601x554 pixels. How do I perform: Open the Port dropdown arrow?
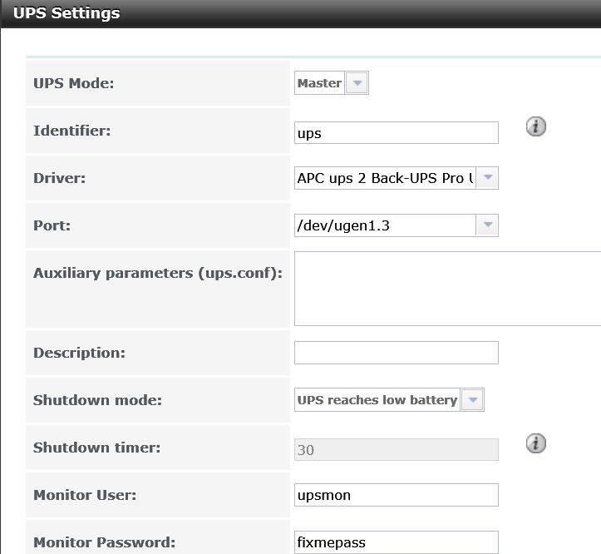pyautogui.click(x=487, y=225)
